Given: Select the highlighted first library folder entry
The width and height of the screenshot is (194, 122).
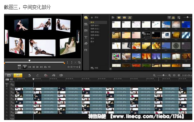Looking at the screenshot, I should [x=99, y=22].
